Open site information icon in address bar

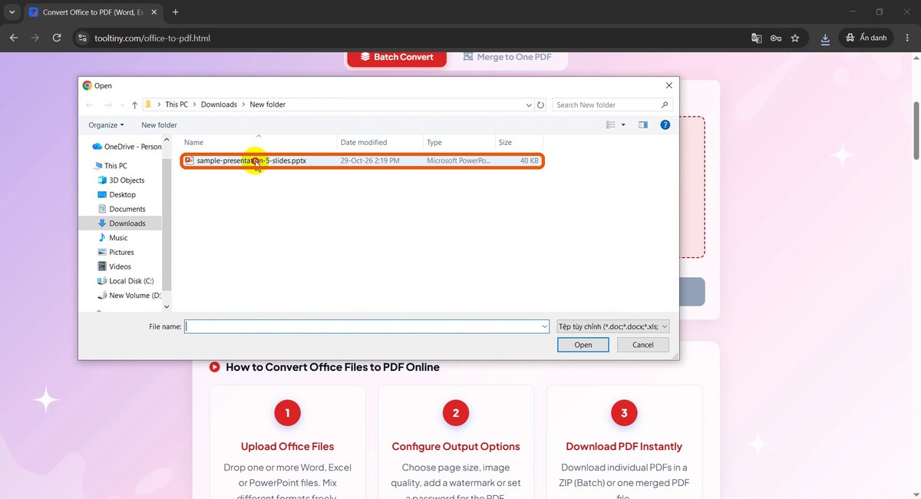[x=83, y=38]
